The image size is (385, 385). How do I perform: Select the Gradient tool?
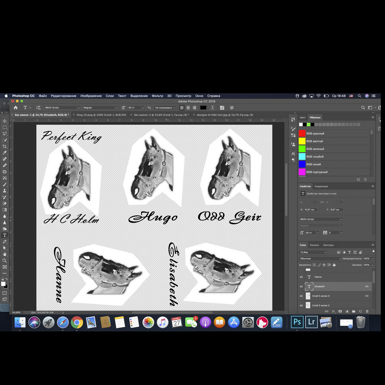tap(5, 210)
